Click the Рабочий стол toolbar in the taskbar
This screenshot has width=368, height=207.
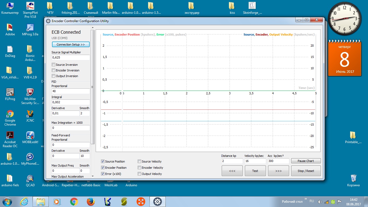(x=292, y=202)
